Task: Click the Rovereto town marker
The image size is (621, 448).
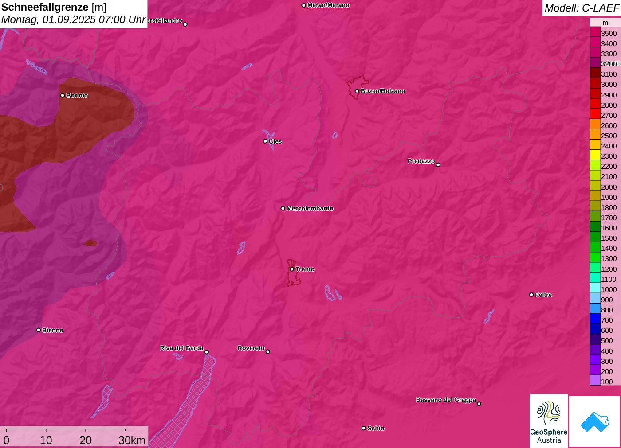Action: 268,352
